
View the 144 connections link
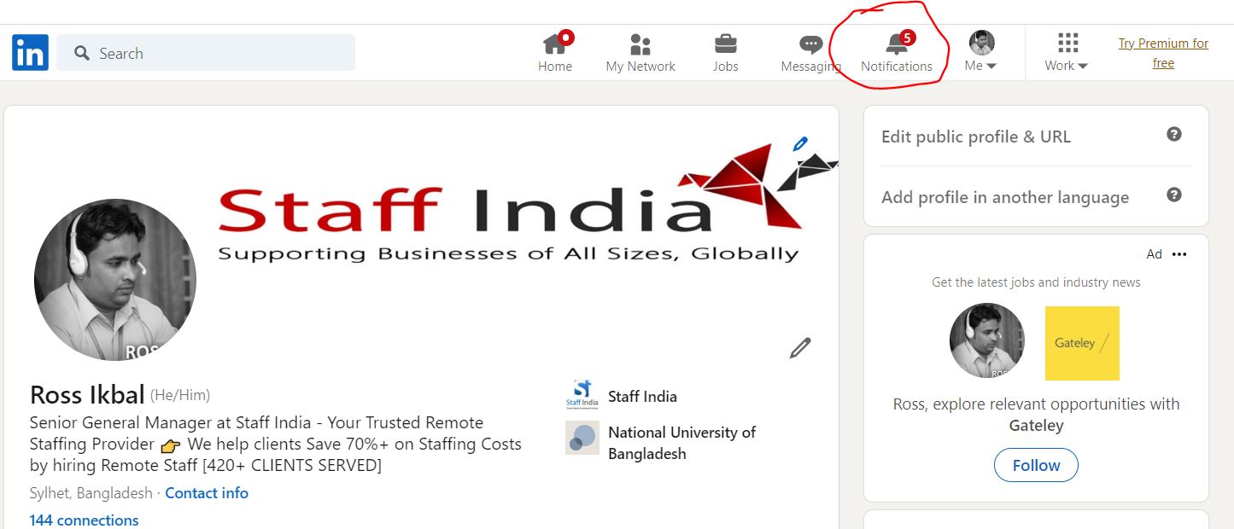(x=84, y=520)
